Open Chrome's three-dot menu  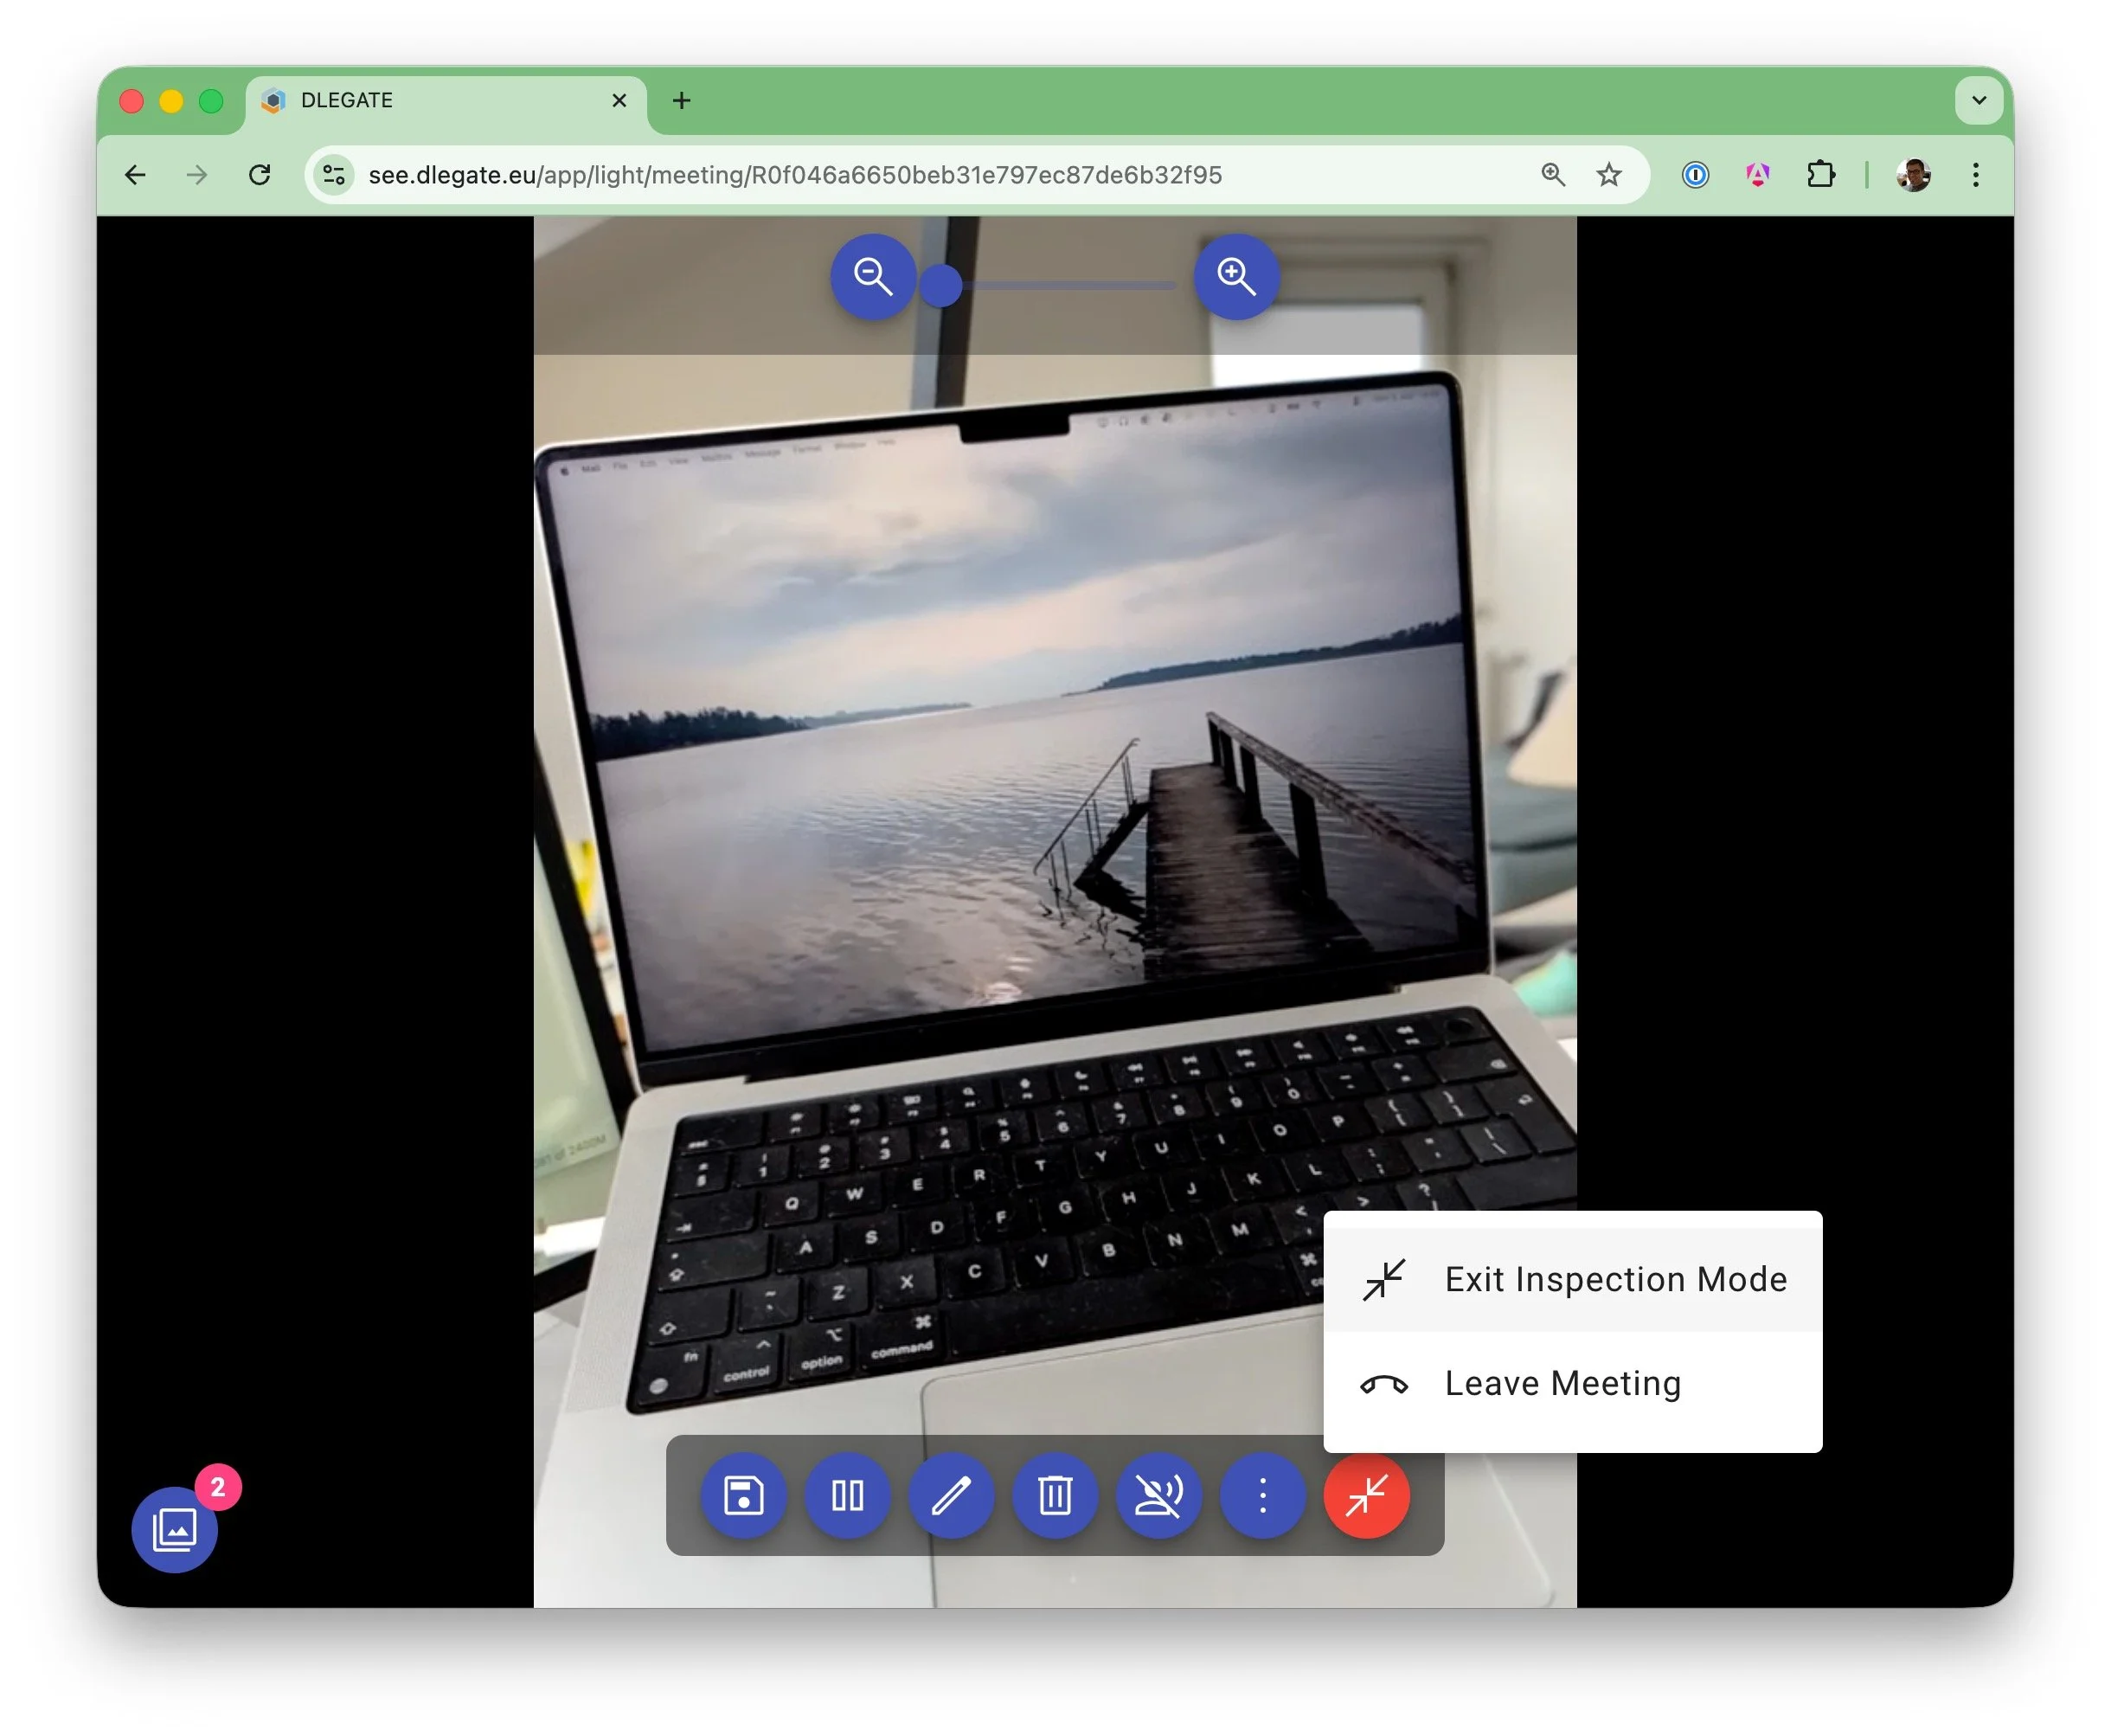pyautogui.click(x=1975, y=176)
